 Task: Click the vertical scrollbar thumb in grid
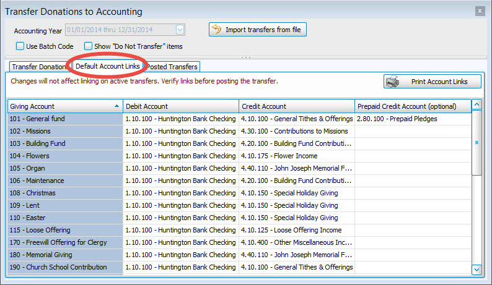pyautogui.click(x=476, y=143)
